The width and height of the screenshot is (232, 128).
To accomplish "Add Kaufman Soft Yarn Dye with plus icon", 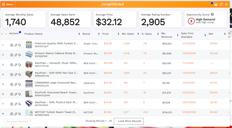I will tap(11, 74).
